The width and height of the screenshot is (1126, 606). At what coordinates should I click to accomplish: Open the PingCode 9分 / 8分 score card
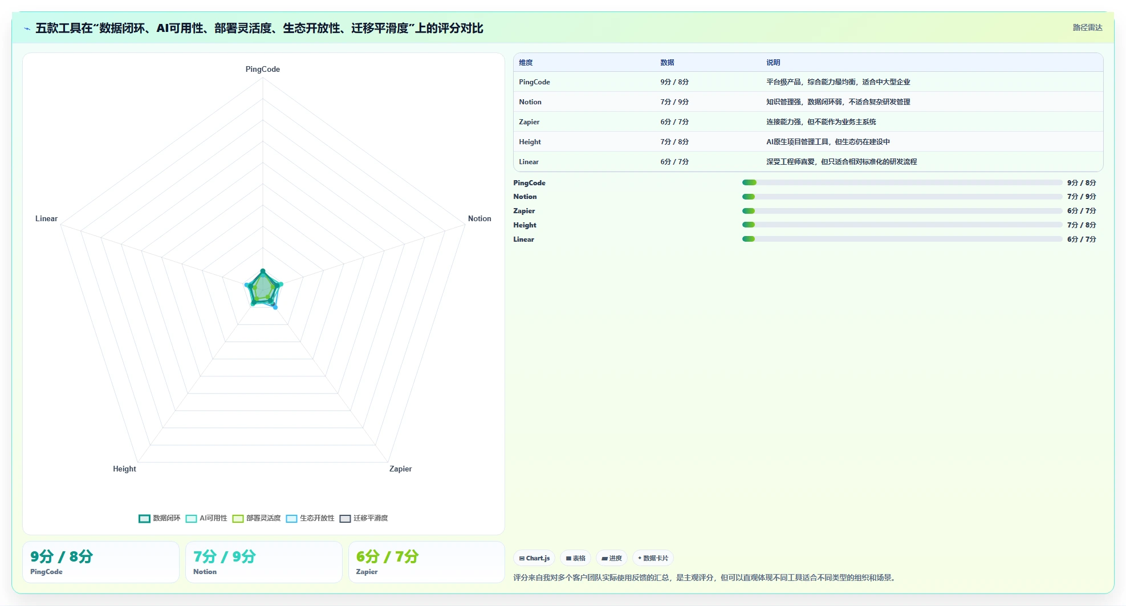(101, 562)
